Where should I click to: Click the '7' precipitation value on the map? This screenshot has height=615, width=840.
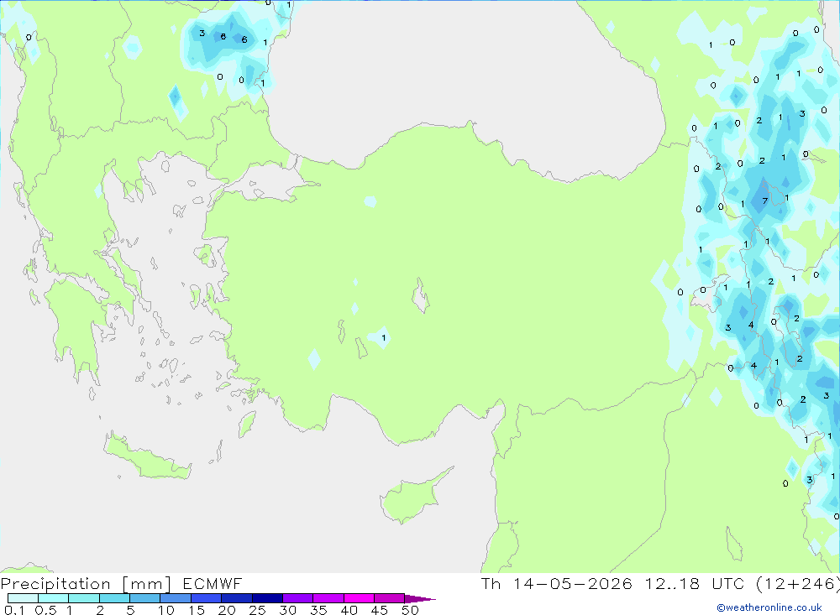tap(765, 201)
